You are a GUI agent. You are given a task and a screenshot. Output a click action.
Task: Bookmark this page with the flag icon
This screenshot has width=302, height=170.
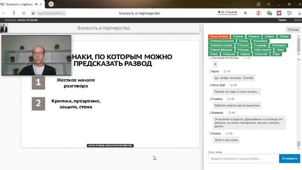[245, 13]
